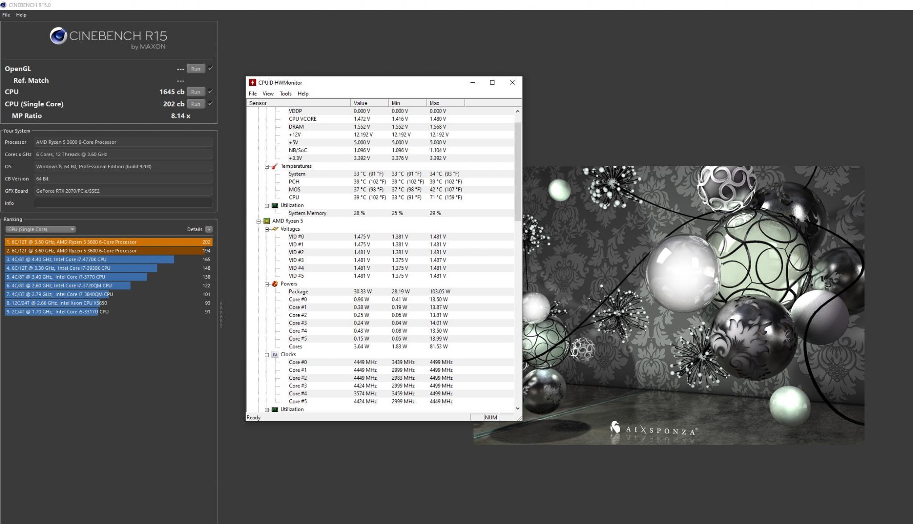Click the Voltages lightning icon under AMD Ryzen 5

(275, 229)
